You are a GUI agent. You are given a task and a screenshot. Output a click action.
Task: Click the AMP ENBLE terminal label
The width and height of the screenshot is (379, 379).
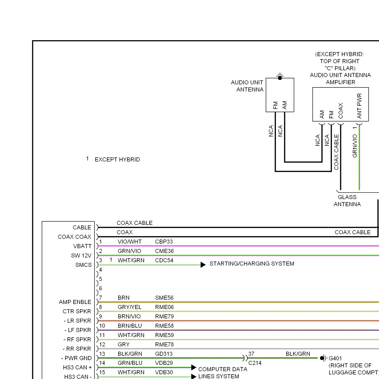pos(75,302)
